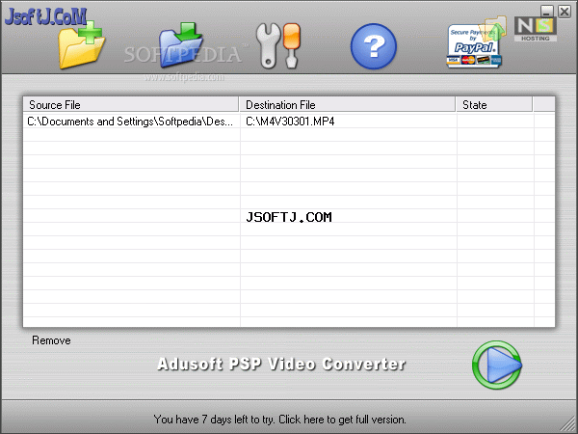This screenshot has height=434, width=578.
Task: Click the State column header
Action: pos(494,105)
